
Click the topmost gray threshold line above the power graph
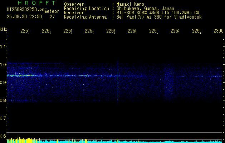coord(115,132)
